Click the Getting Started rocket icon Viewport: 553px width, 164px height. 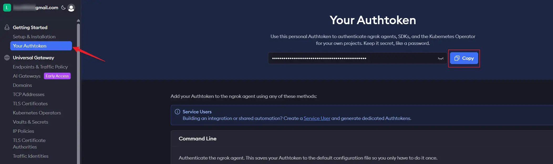click(7, 27)
